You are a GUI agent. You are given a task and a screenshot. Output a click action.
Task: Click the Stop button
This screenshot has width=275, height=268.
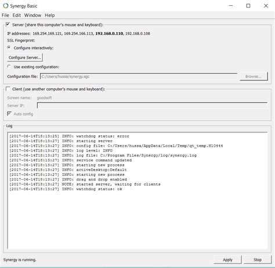click(258, 260)
